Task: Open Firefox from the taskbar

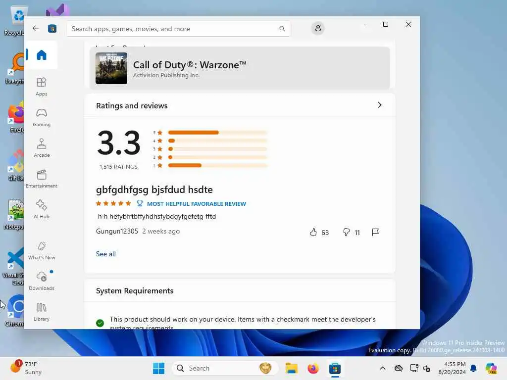Action: [x=313, y=368]
